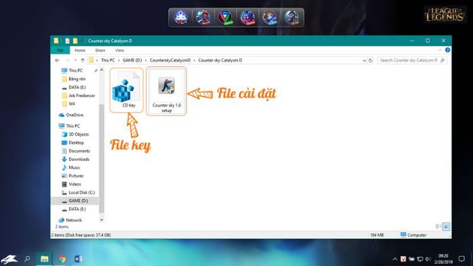Go back using the back arrow
Viewport: 473px width, 266px height.
[x=57, y=60]
